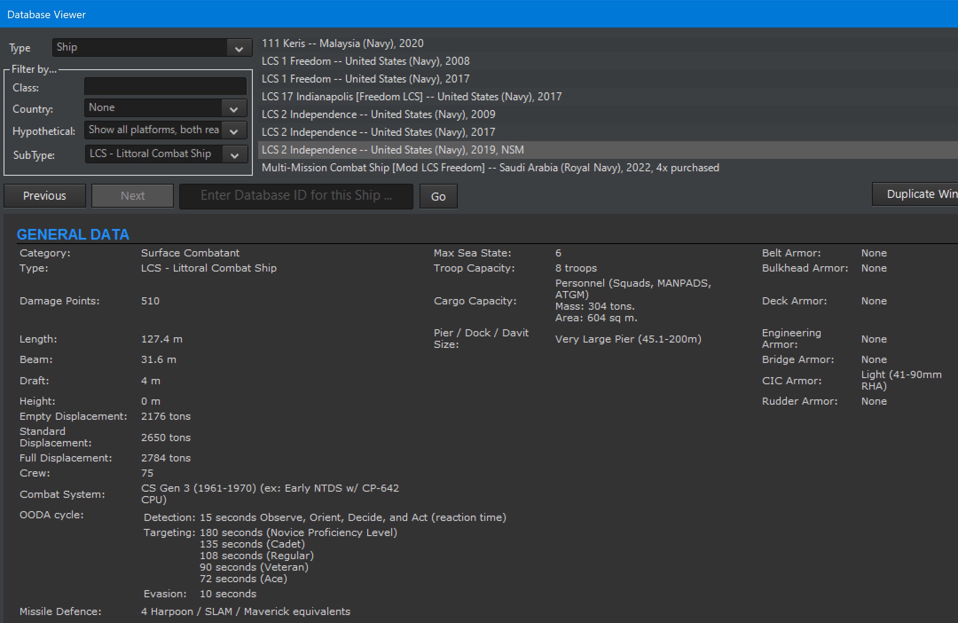The width and height of the screenshot is (958, 623).
Task: Click the Hypothetical filter chevron
Action: [235, 130]
